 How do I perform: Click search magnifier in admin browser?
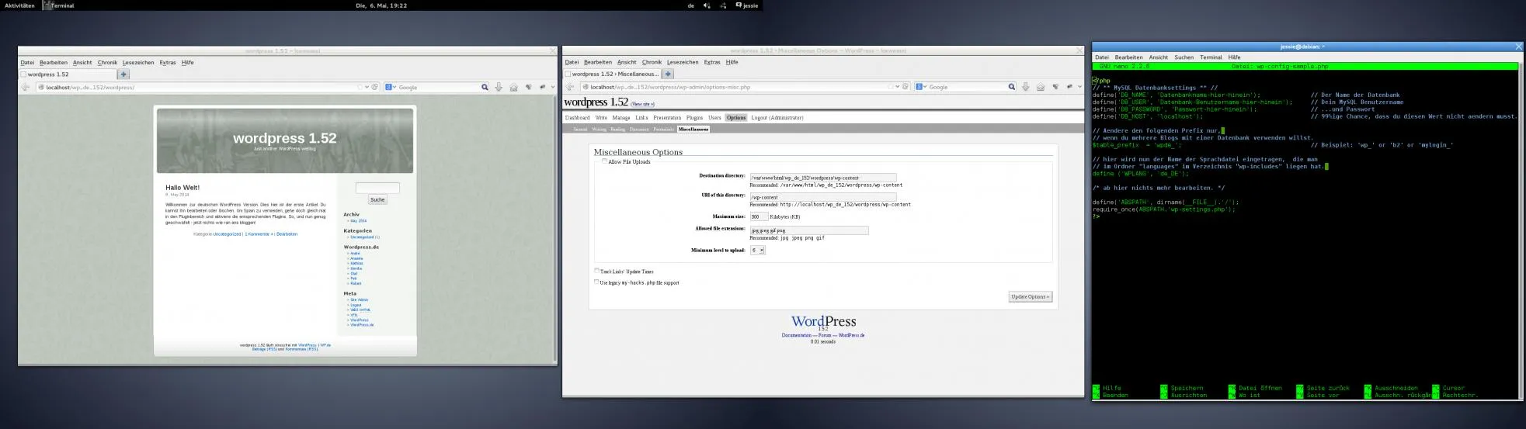tap(1012, 87)
